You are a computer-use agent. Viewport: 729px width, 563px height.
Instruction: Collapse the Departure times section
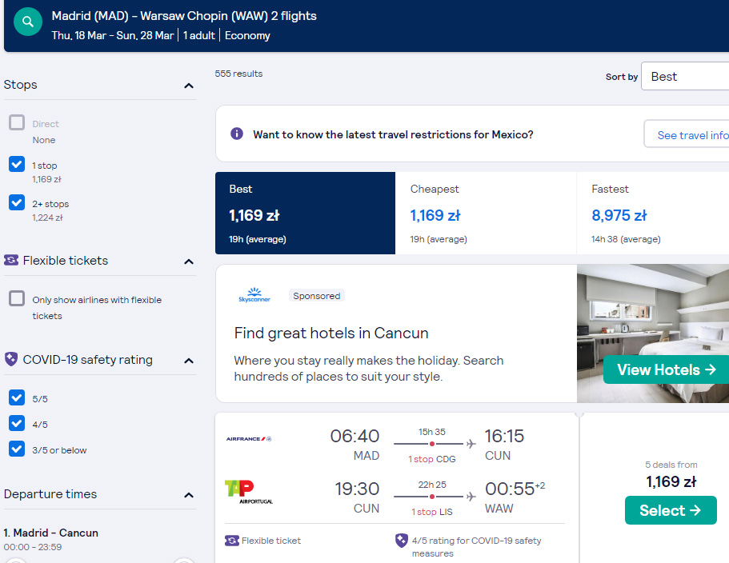tap(189, 495)
